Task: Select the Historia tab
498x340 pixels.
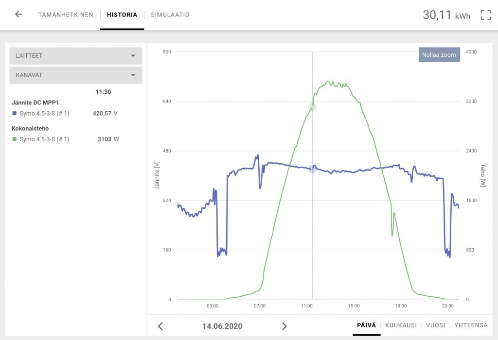Action: [x=122, y=15]
